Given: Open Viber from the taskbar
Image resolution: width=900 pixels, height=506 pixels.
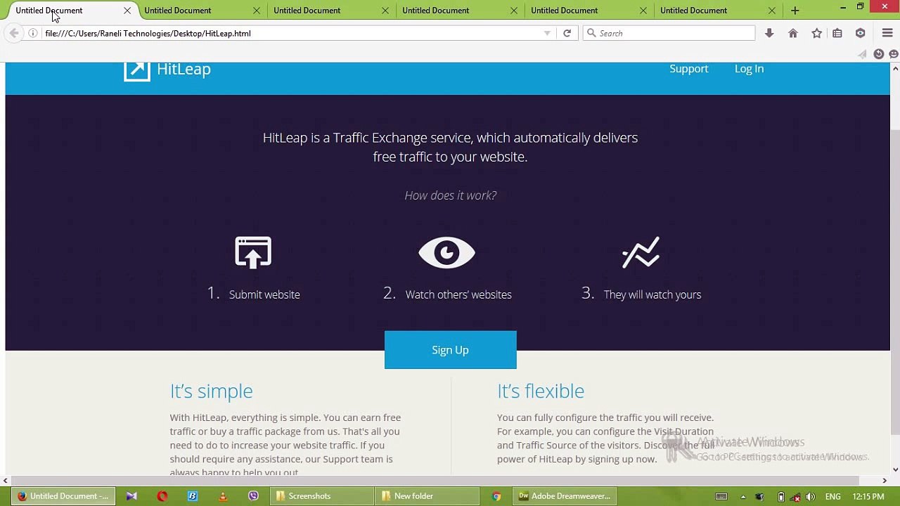Looking at the screenshot, I should click(253, 496).
